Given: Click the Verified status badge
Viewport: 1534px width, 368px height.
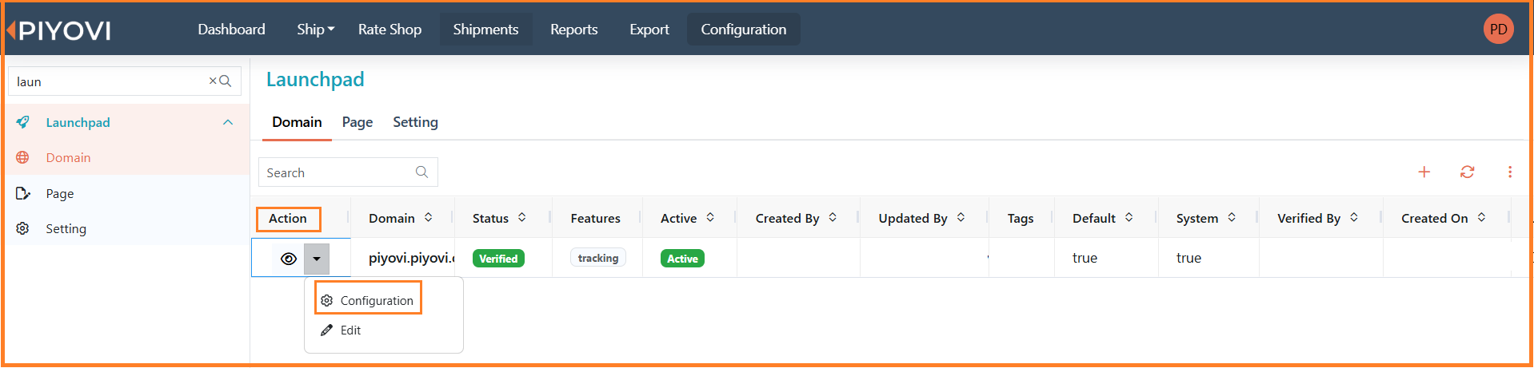Looking at the screenshot, I should pos(498,259).
